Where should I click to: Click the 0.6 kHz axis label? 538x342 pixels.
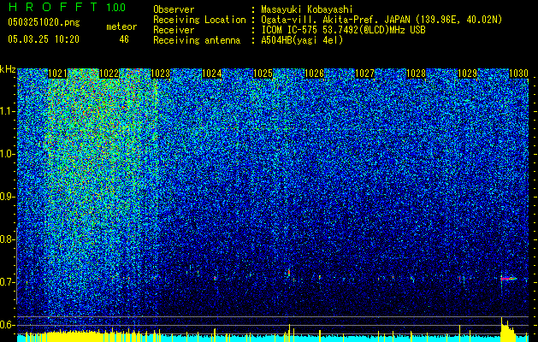coord(8,325)
